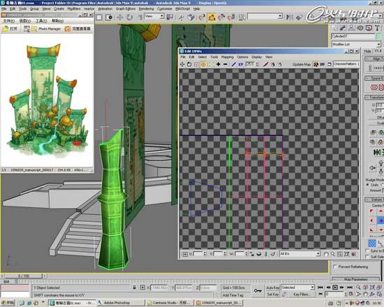Click the Select and Rotate icon in main toolbar
The width and height of the screenshot is (384, 307).
point(130,17)
